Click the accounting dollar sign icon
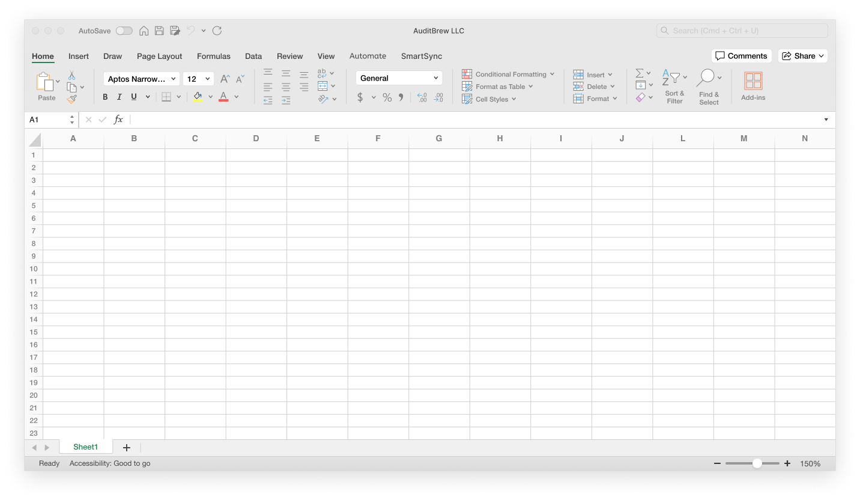860x500 pixels. pyautogui.click(x=361, y=97)
